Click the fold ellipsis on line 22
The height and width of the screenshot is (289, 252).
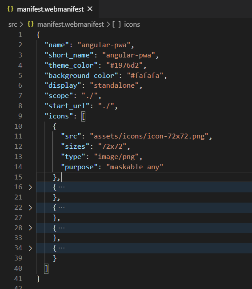(61, 208)
